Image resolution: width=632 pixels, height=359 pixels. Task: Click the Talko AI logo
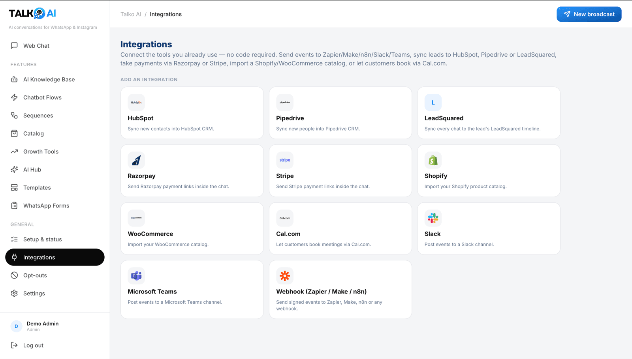32,13
